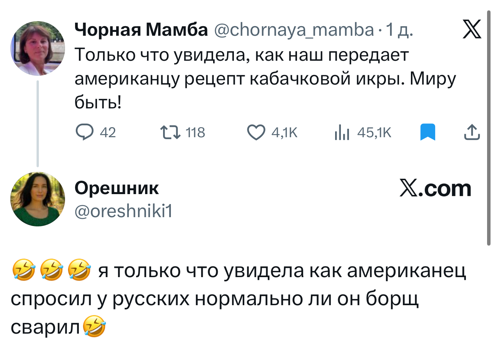494x354 pixels.
Task: Click the reply text about борщ
Action: pos(239,299)
